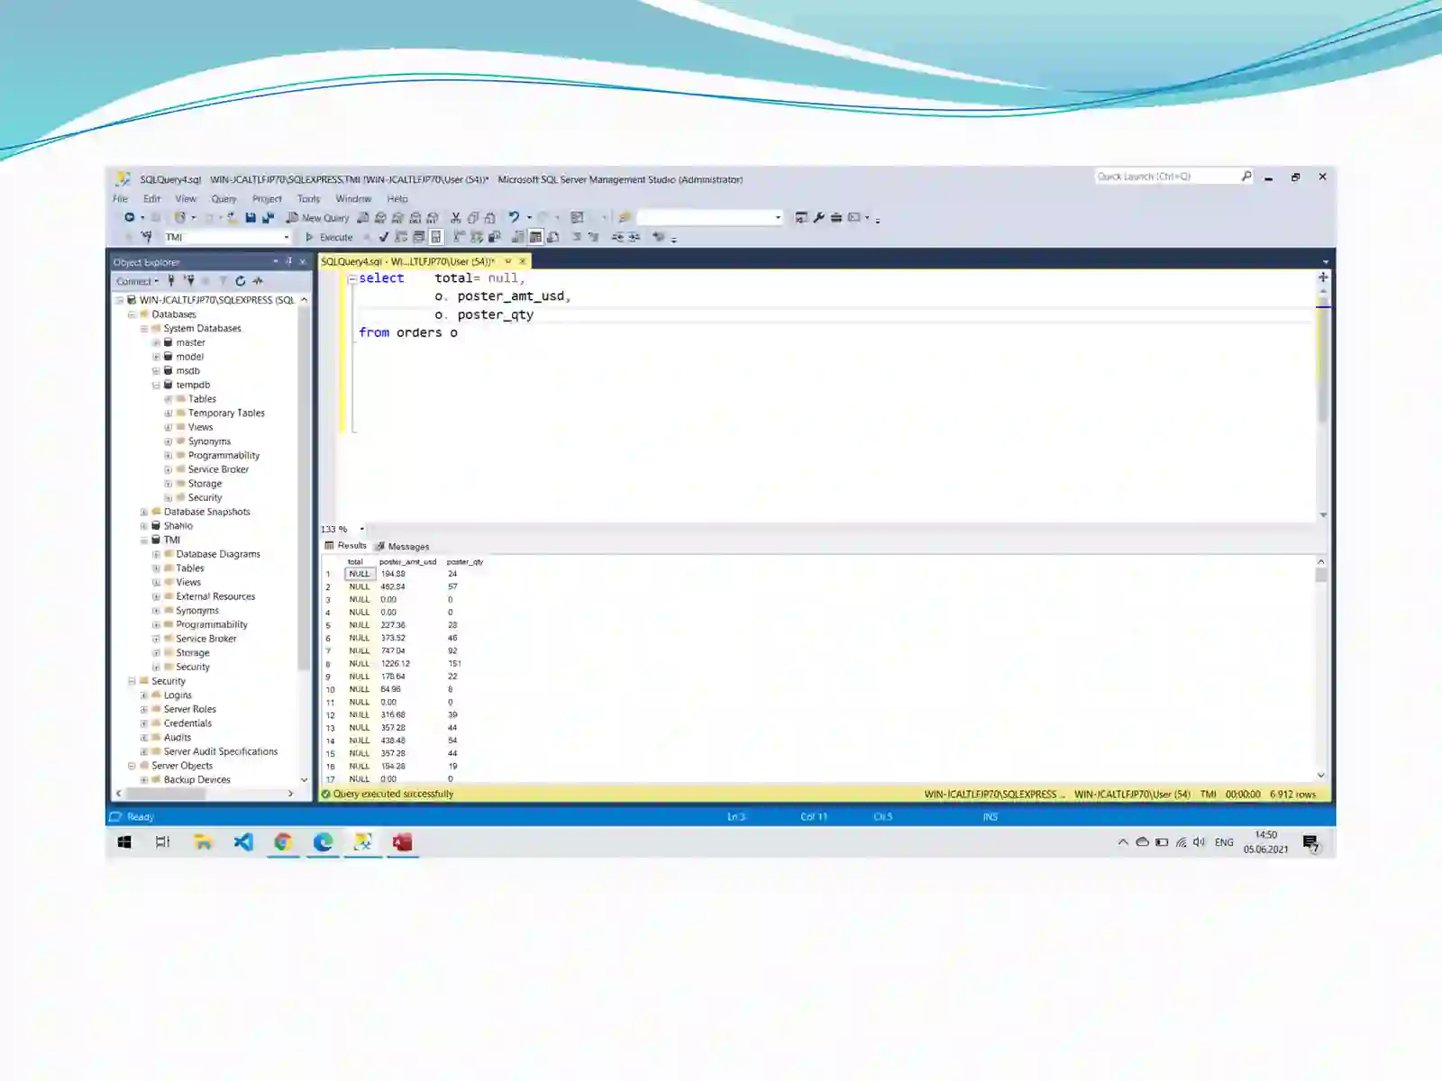
Task: Click the 1226.12 value in results
Action: pyautogui.click(x=395, y=664)
